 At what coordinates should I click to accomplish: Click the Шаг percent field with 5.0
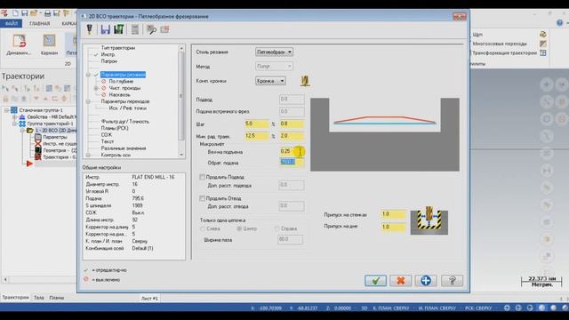pos(257,124)
